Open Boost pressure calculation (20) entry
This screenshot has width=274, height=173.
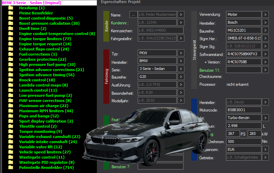(49, 23)
